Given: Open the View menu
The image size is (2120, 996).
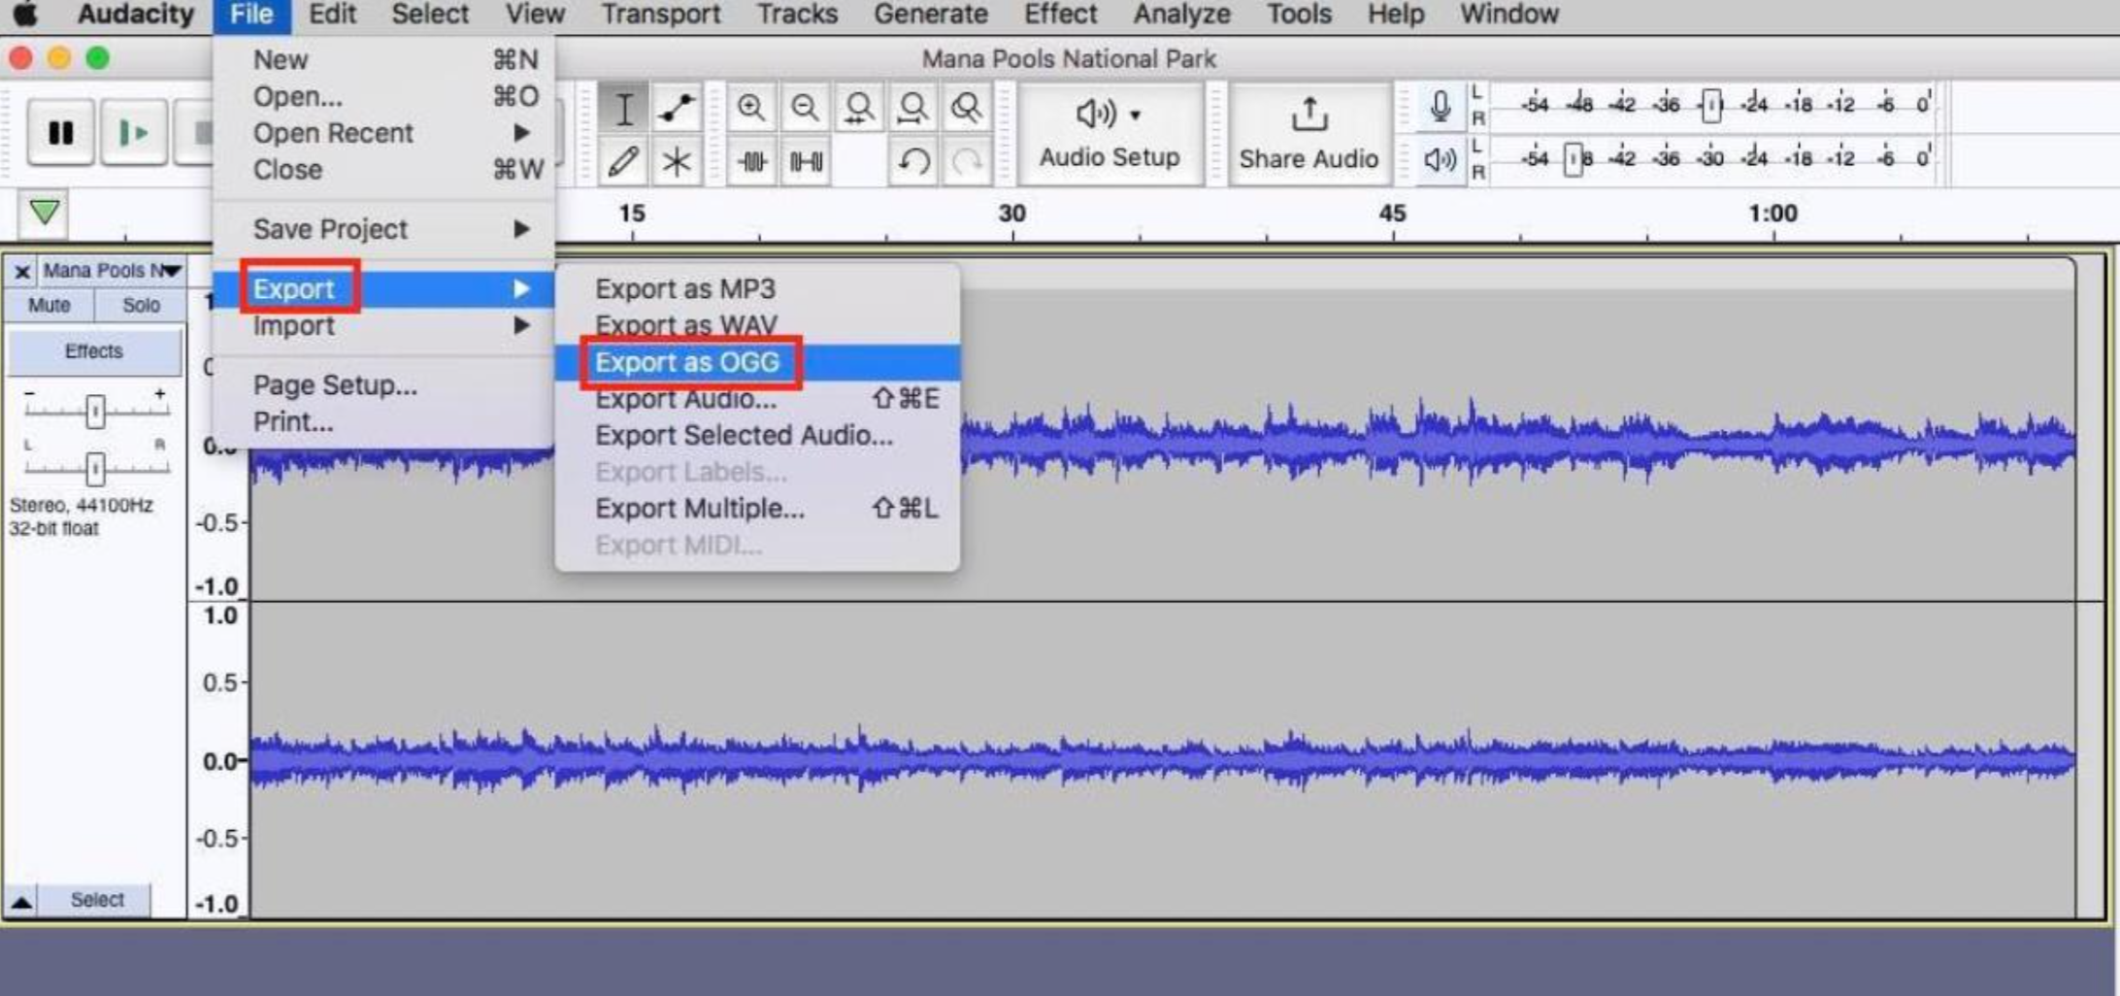Looking at the screenshot, I should tap(535, 15).
